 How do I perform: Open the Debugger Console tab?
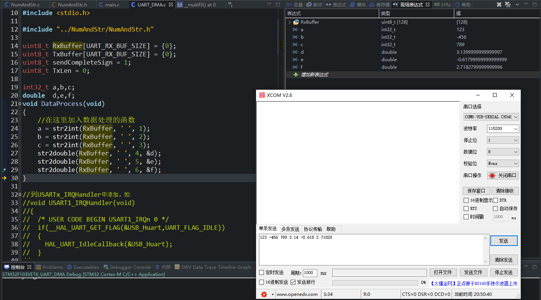tap(127, 267)
